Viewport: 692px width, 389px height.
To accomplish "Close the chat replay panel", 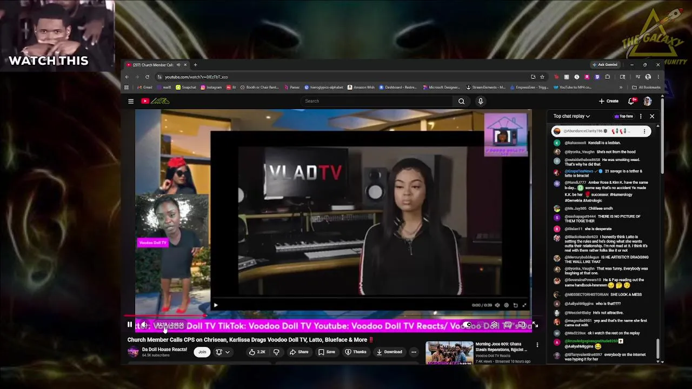I will [x=652, y=116].
